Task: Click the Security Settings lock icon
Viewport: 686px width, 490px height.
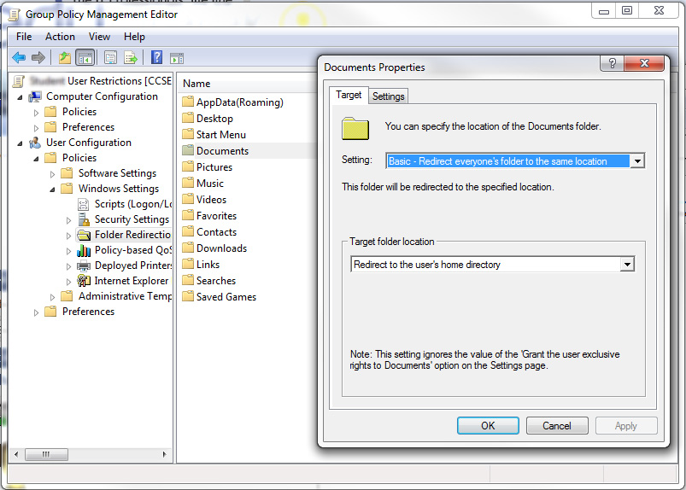Action: click(84, 219)
